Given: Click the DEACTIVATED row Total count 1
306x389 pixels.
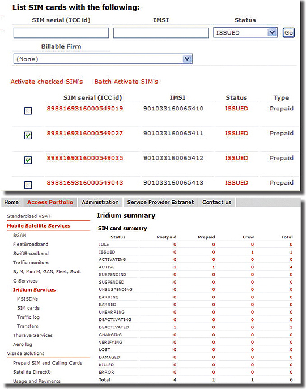Looking at the screenshot, I should [291, 327].
